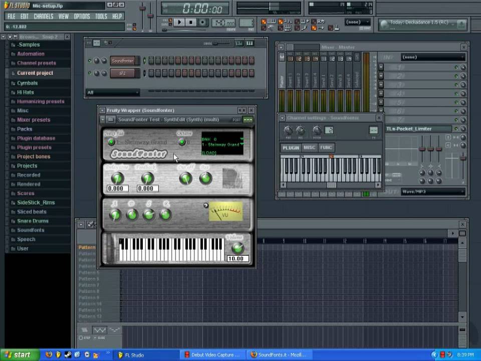
Task: Open the TOOLS menu
Action: [x=101, y=16]
